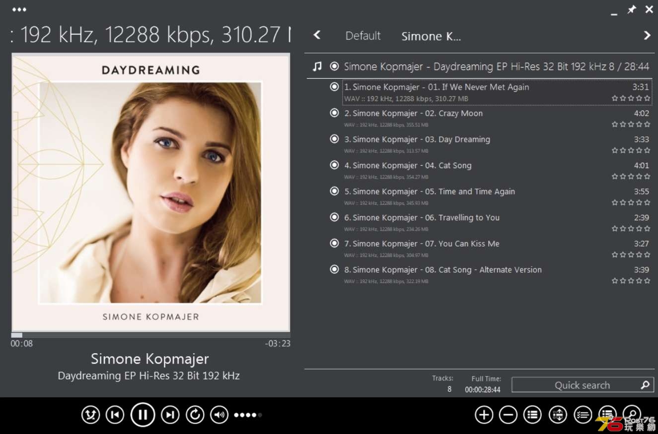
Task: Click the magnifier inside Quick search box
Action: [x=645, y=385]
